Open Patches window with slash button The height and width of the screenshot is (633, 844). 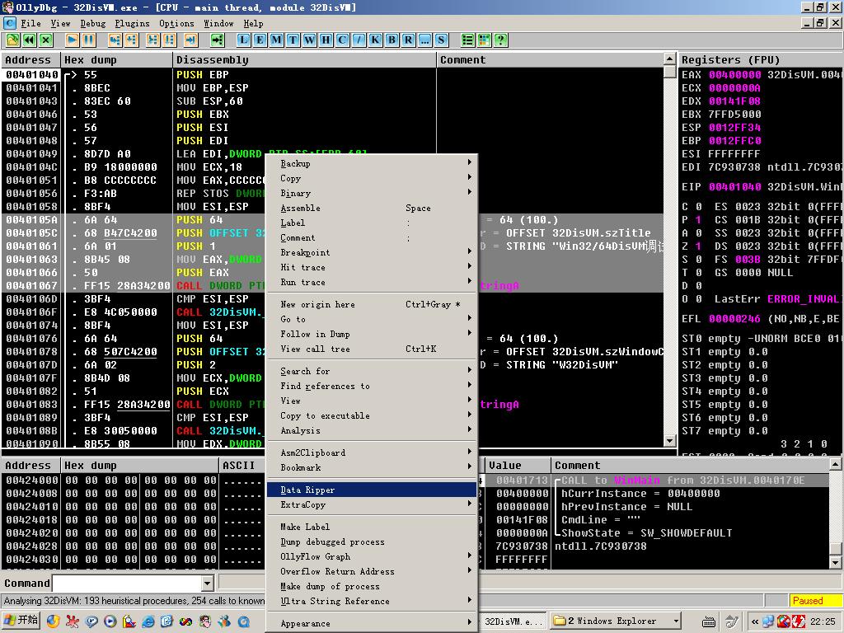coord(359,40)
